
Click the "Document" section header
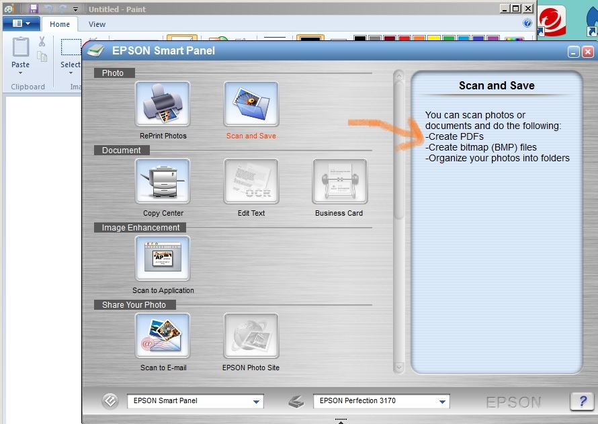122,151
